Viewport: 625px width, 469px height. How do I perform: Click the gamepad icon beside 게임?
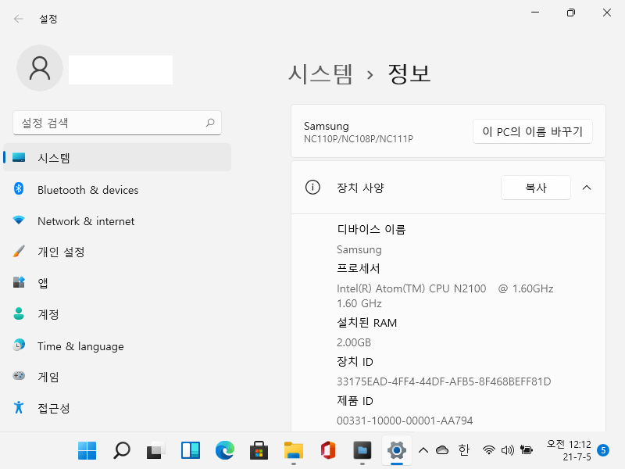click(19, 376)
